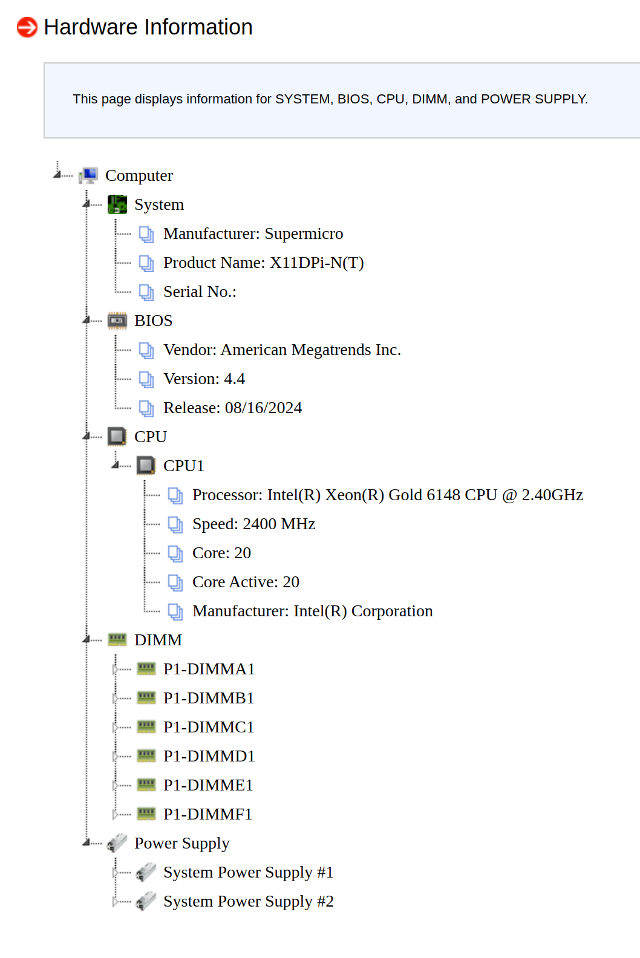Expand System Power Supply #1 node
Screen dimensions: 640x958
[x=115, y=872]
